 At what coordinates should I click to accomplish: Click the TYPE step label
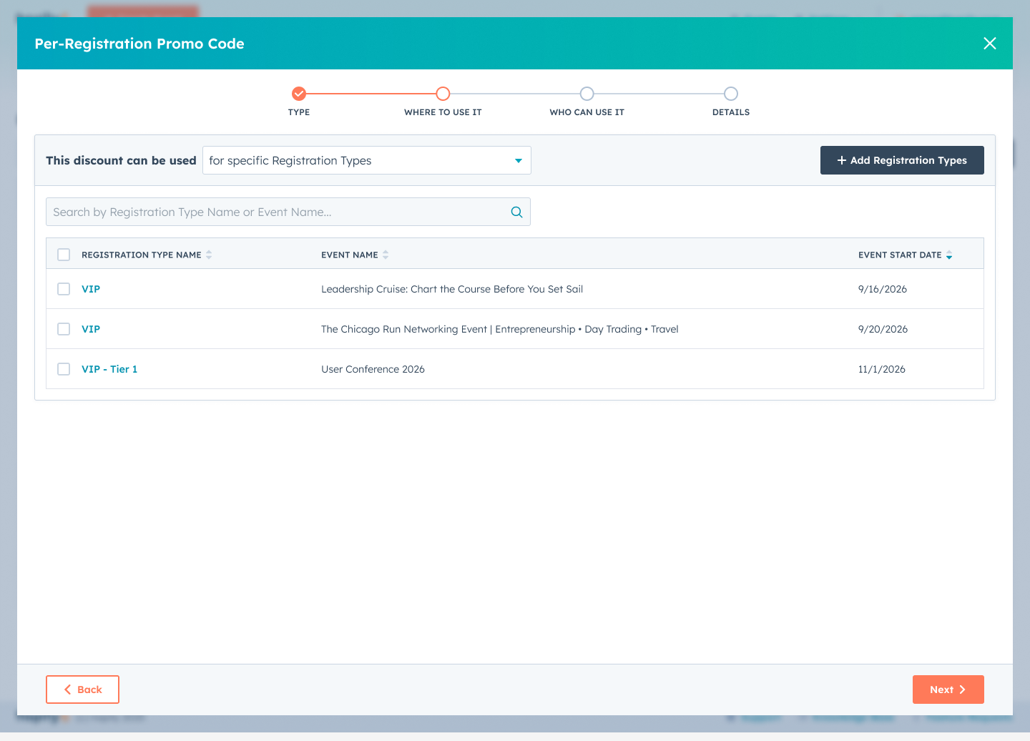[x=299, y=112]
